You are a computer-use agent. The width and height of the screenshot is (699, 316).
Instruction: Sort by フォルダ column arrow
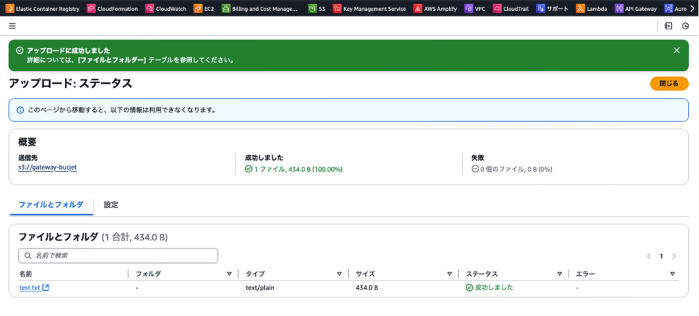(x=229, y=274)
